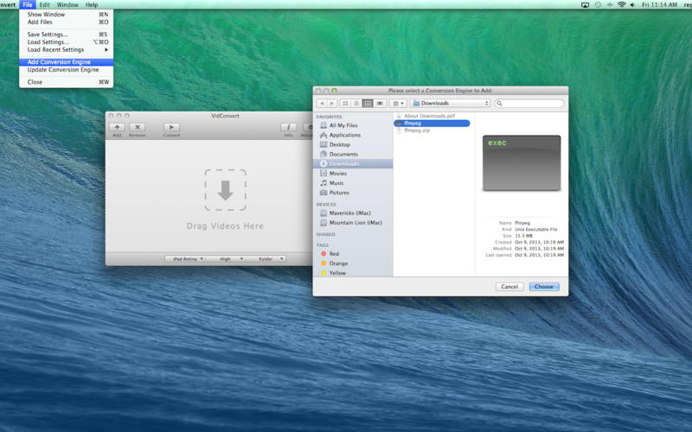Image resolution: width=692 pixels, height=432 pixels.
Task: Choose Update Conversion Engine from File menu
Action: point(63,70)
